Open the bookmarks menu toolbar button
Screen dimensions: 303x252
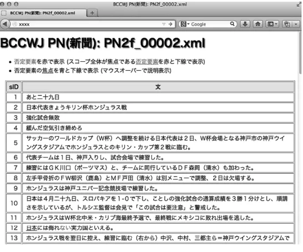pyautogui.click(x=272, y=24)
